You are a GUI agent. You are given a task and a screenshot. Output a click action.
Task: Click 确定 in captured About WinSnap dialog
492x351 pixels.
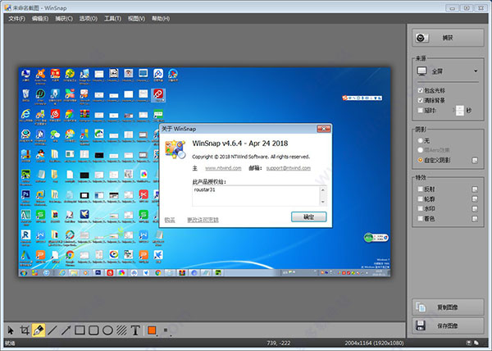click(x=309, y=217)
